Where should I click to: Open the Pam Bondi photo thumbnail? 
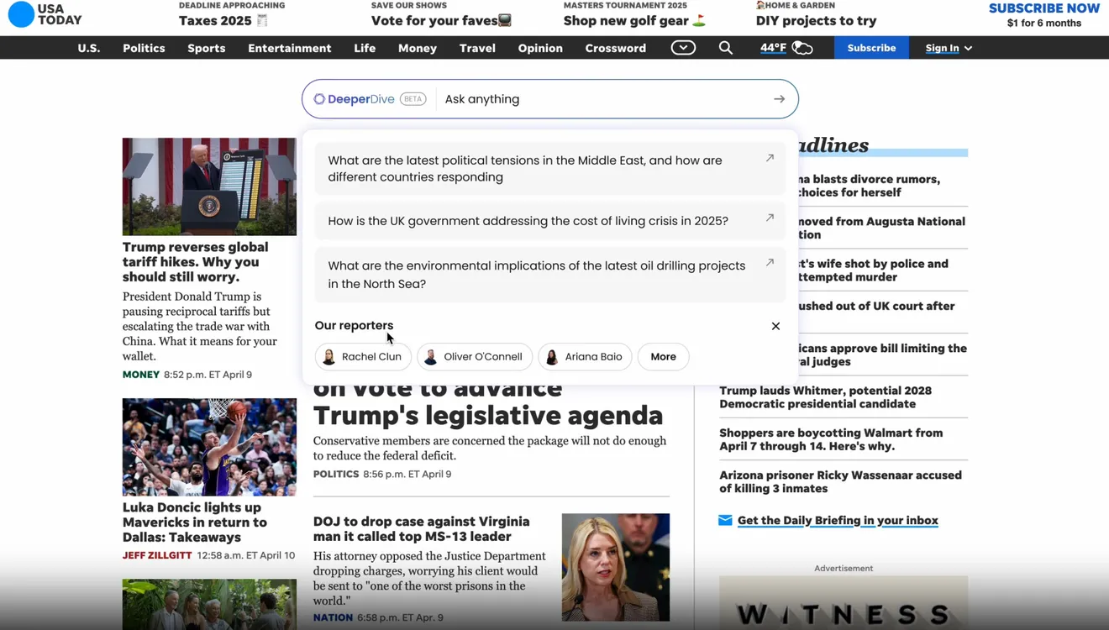tap(616, 567)
